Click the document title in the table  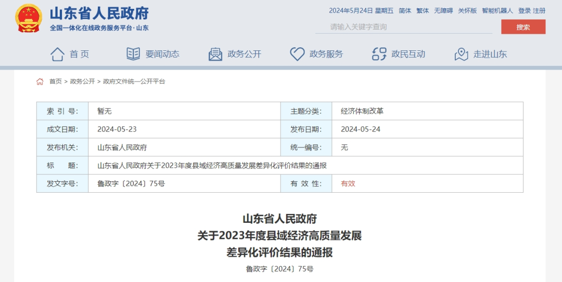[212, 166]
